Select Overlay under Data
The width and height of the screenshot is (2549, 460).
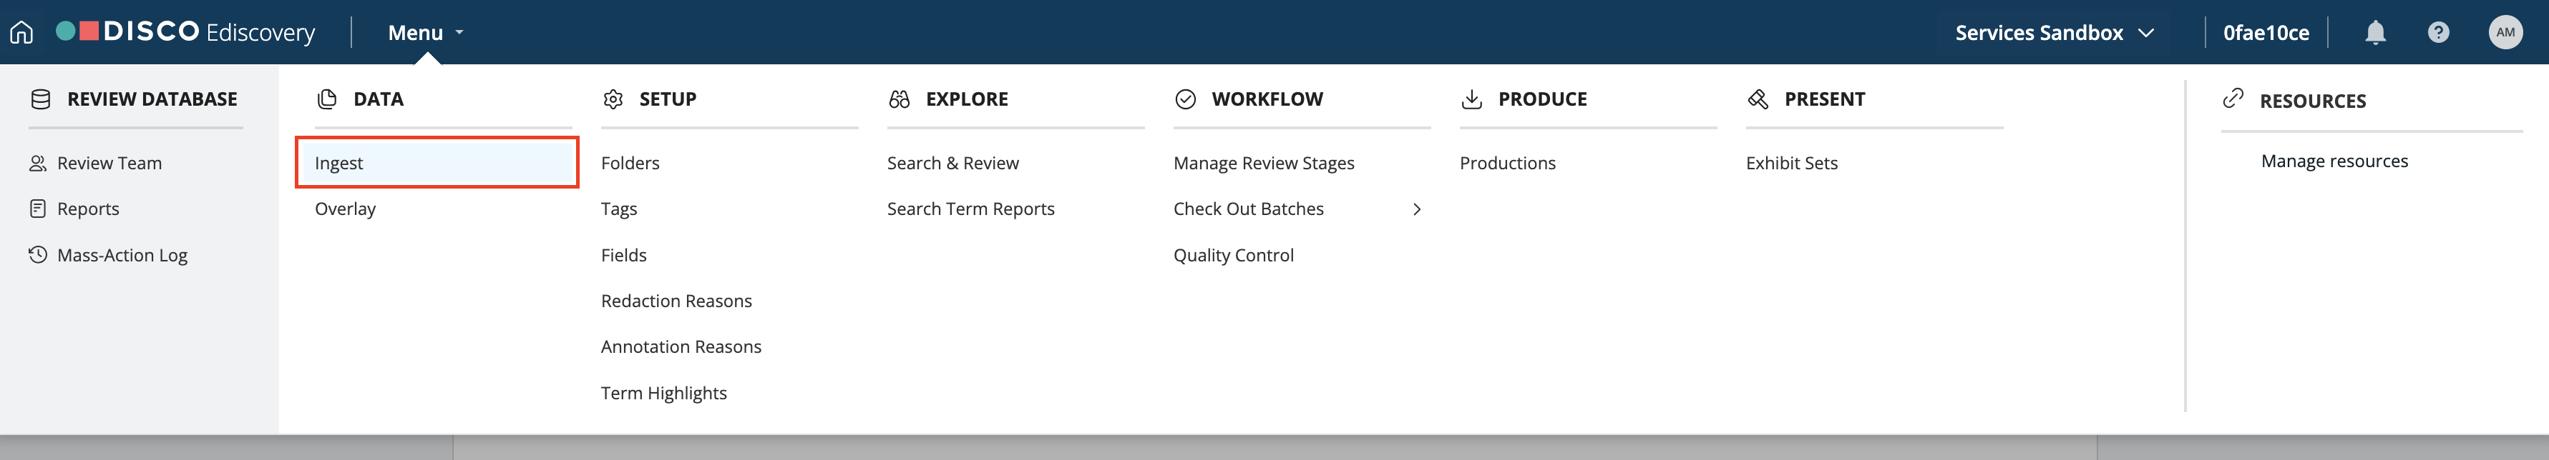[x=346, y=209]
